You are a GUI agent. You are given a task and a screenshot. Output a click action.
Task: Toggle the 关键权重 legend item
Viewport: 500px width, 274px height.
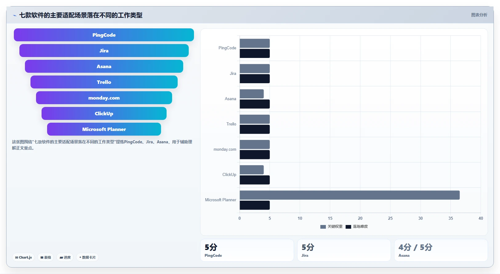point(331,227)
